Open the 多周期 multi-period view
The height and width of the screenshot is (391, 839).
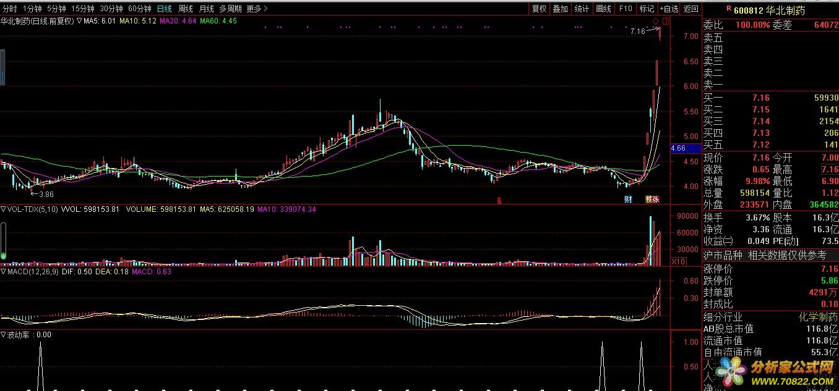[x=231, y=9]
